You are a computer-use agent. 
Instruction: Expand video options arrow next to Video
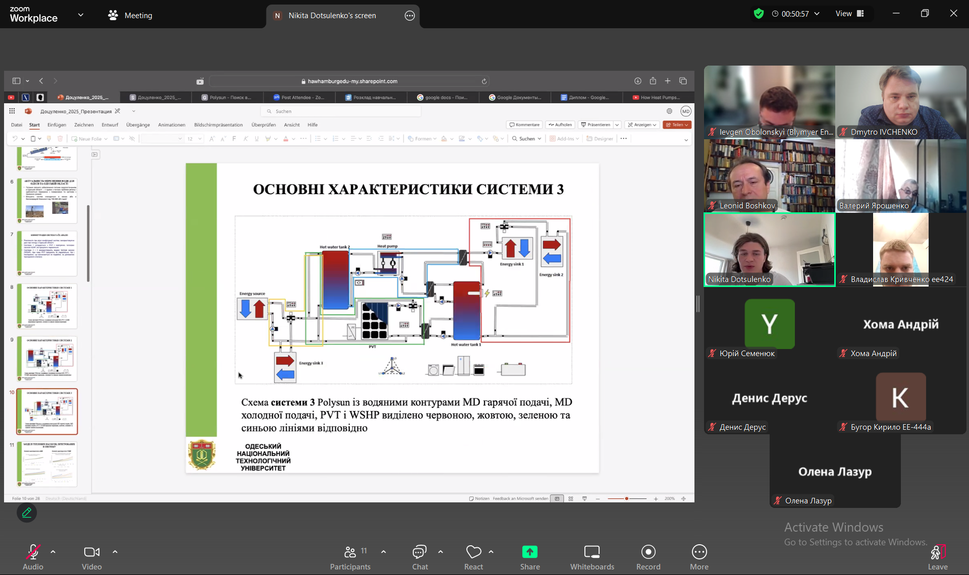pyautogui.click(x=115, y=552)
